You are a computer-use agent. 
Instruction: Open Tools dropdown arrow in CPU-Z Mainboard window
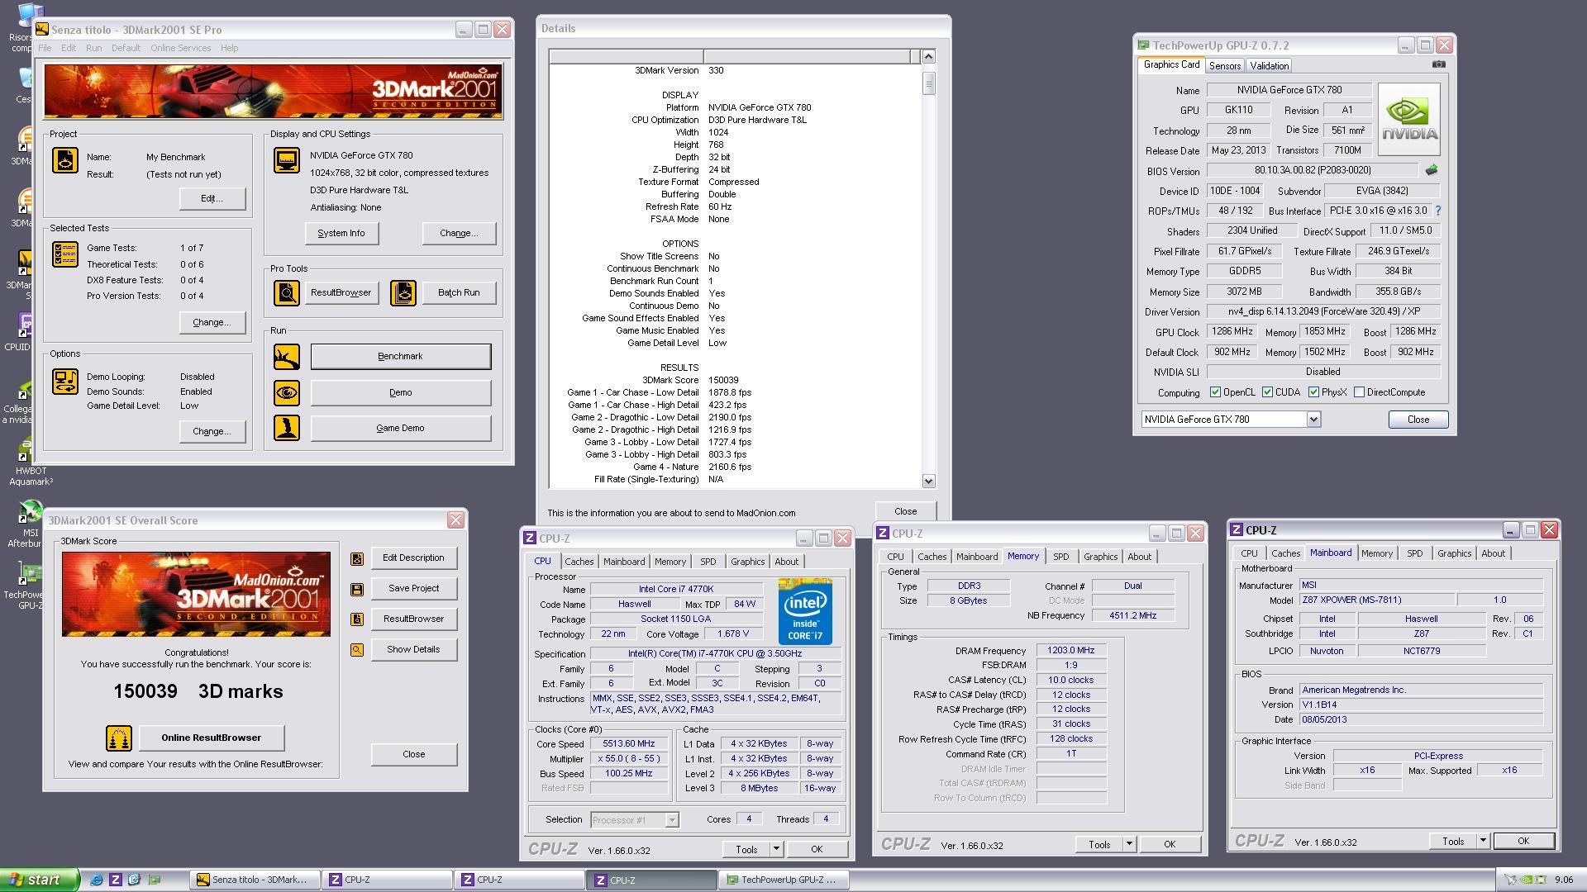pos(1483,841)
